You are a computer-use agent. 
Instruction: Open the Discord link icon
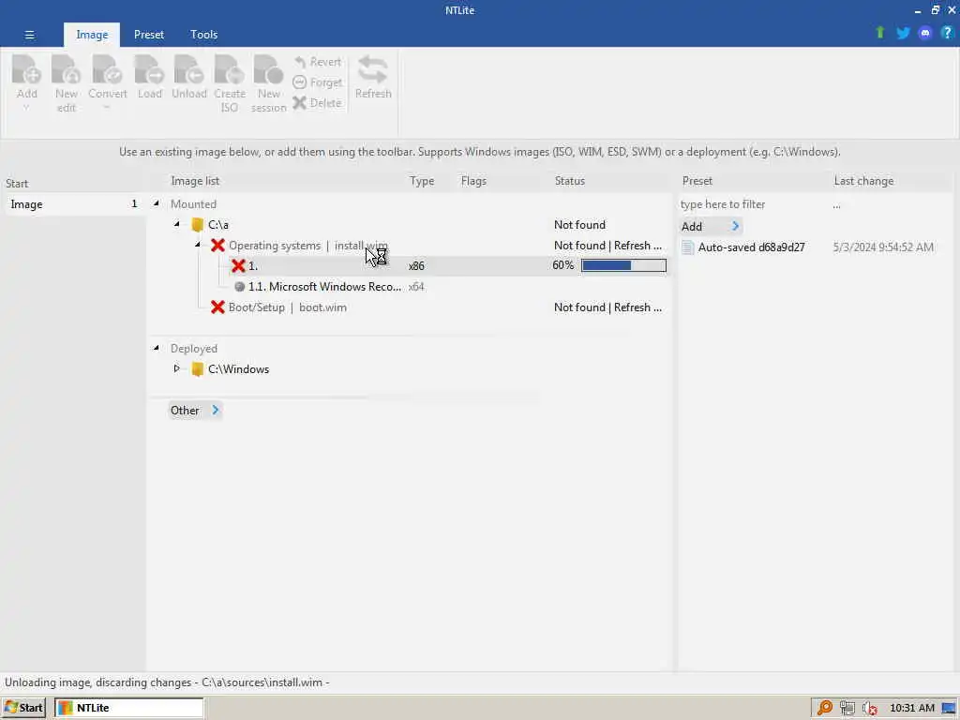point(925,33)
